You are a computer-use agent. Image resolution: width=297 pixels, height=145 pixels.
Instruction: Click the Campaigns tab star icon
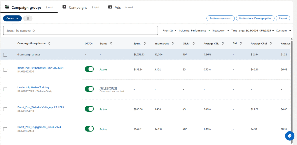coord(64,7)
